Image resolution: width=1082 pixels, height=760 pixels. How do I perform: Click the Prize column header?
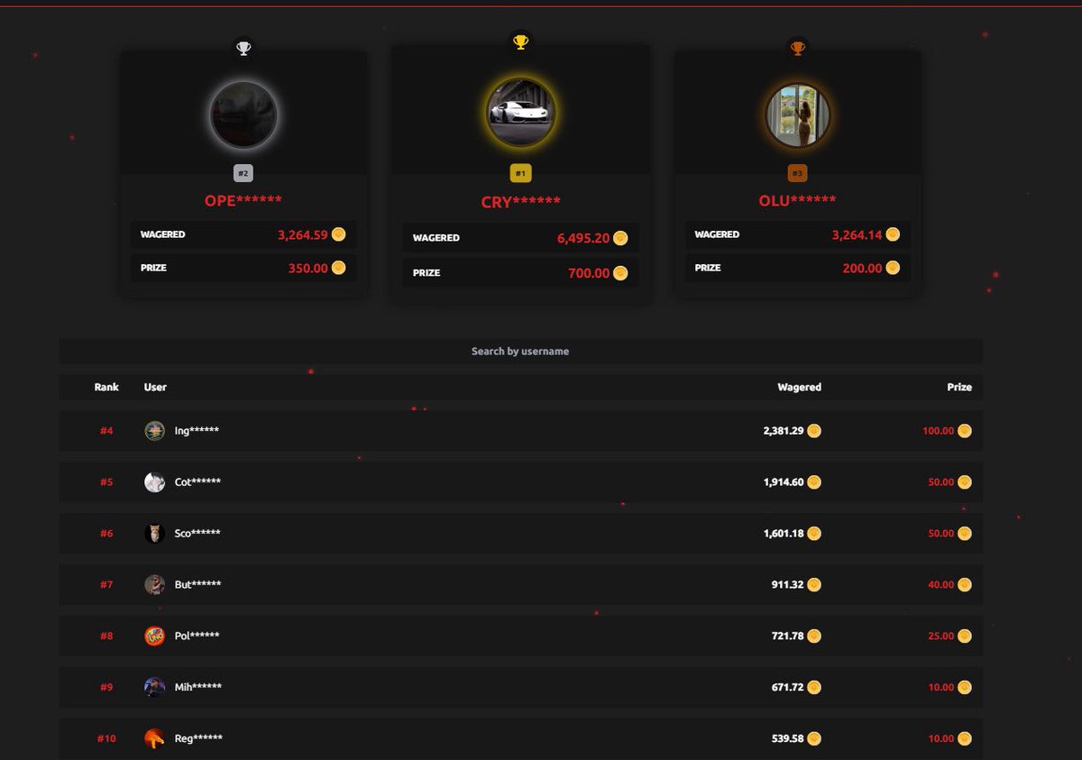pos(959,387)
